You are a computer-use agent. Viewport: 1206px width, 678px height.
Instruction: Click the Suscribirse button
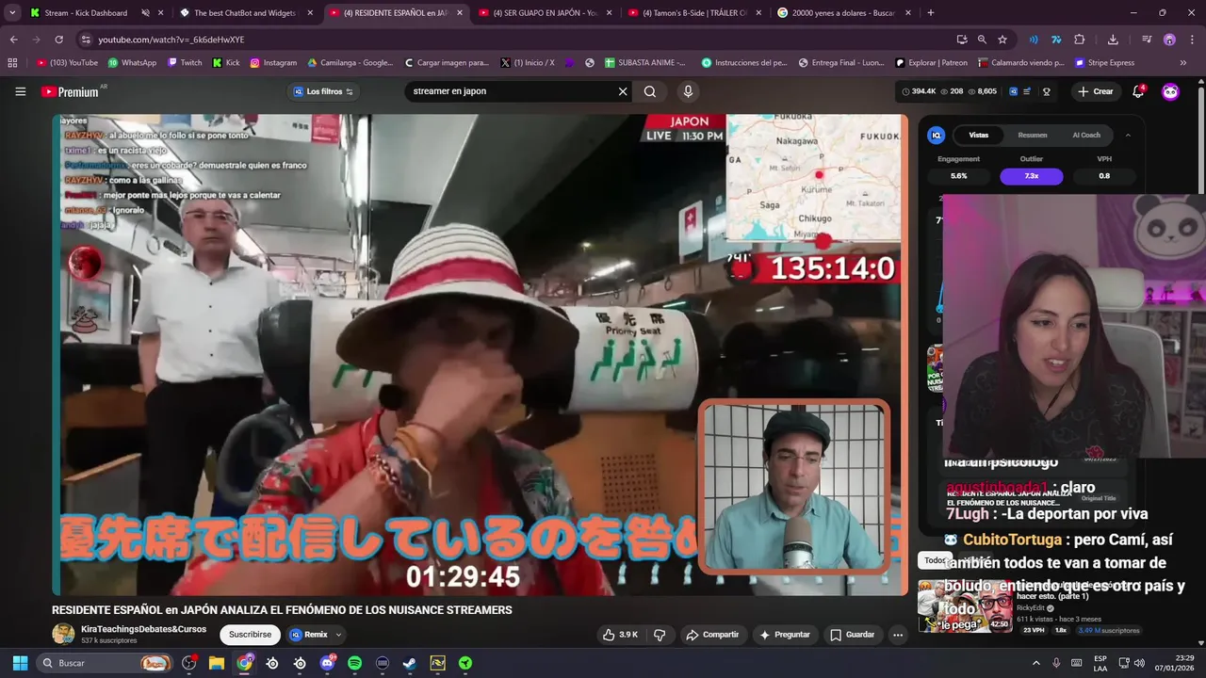tap(250, 635)
